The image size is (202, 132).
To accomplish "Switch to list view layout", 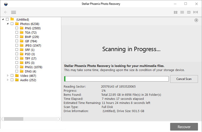I will (x=182, y=12).
